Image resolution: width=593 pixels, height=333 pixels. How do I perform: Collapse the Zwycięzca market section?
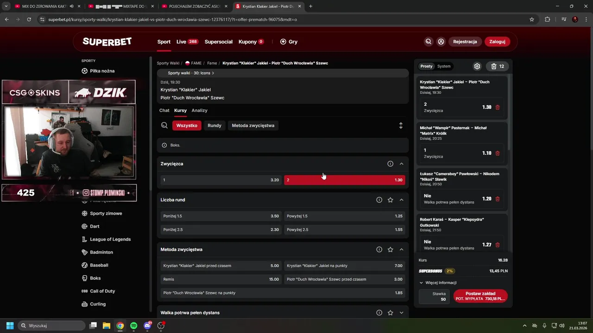401,164
